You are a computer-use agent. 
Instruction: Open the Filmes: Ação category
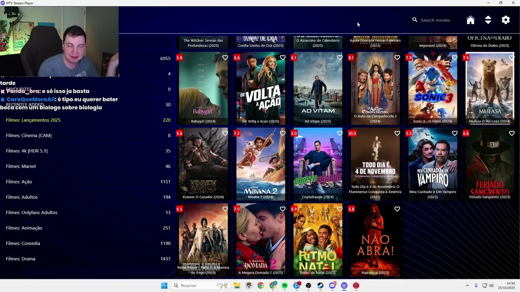pos(88,182)
